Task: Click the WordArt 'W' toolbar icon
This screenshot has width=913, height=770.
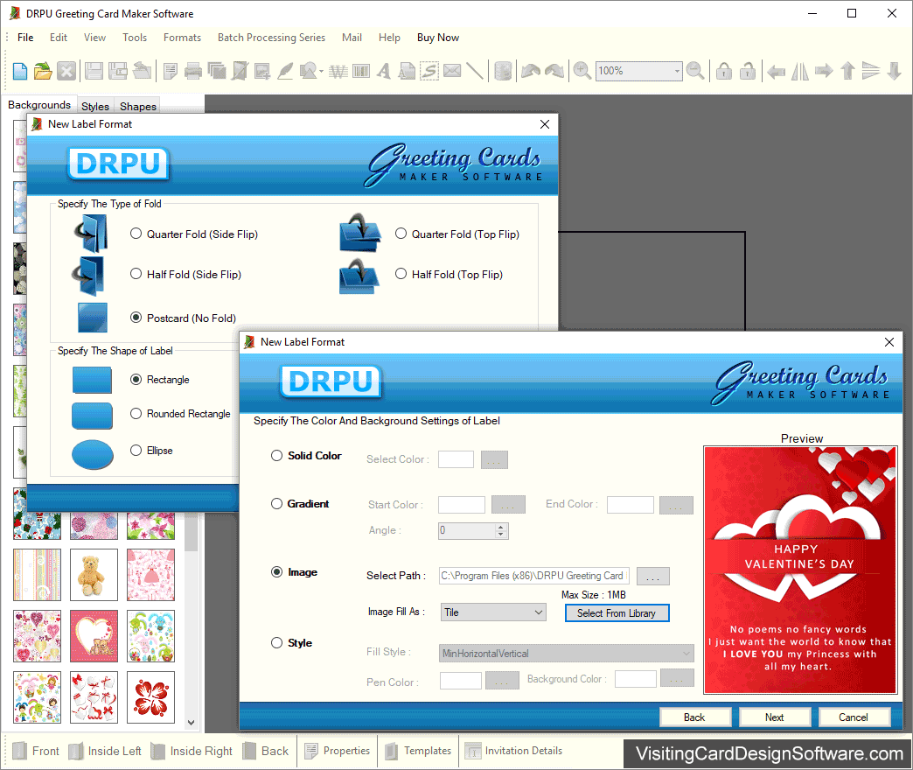Action: pos(338,71)
